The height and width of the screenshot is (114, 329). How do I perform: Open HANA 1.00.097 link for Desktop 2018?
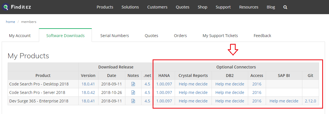click(164, 84)
